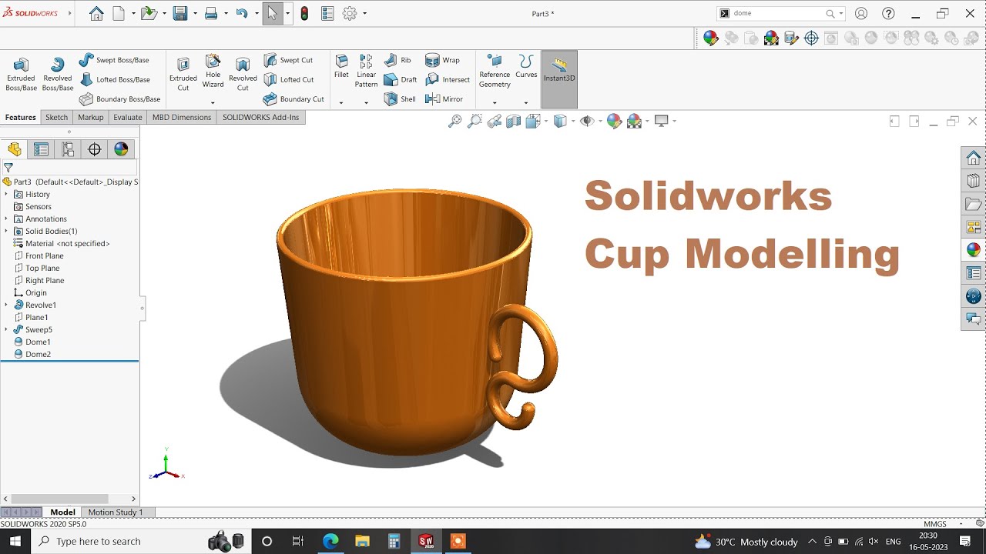Open the Curves dropdown arrow

click(526, 102)
